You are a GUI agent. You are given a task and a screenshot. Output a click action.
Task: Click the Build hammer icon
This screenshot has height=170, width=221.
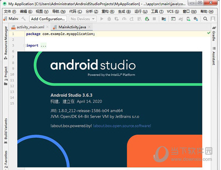point(24,18)
